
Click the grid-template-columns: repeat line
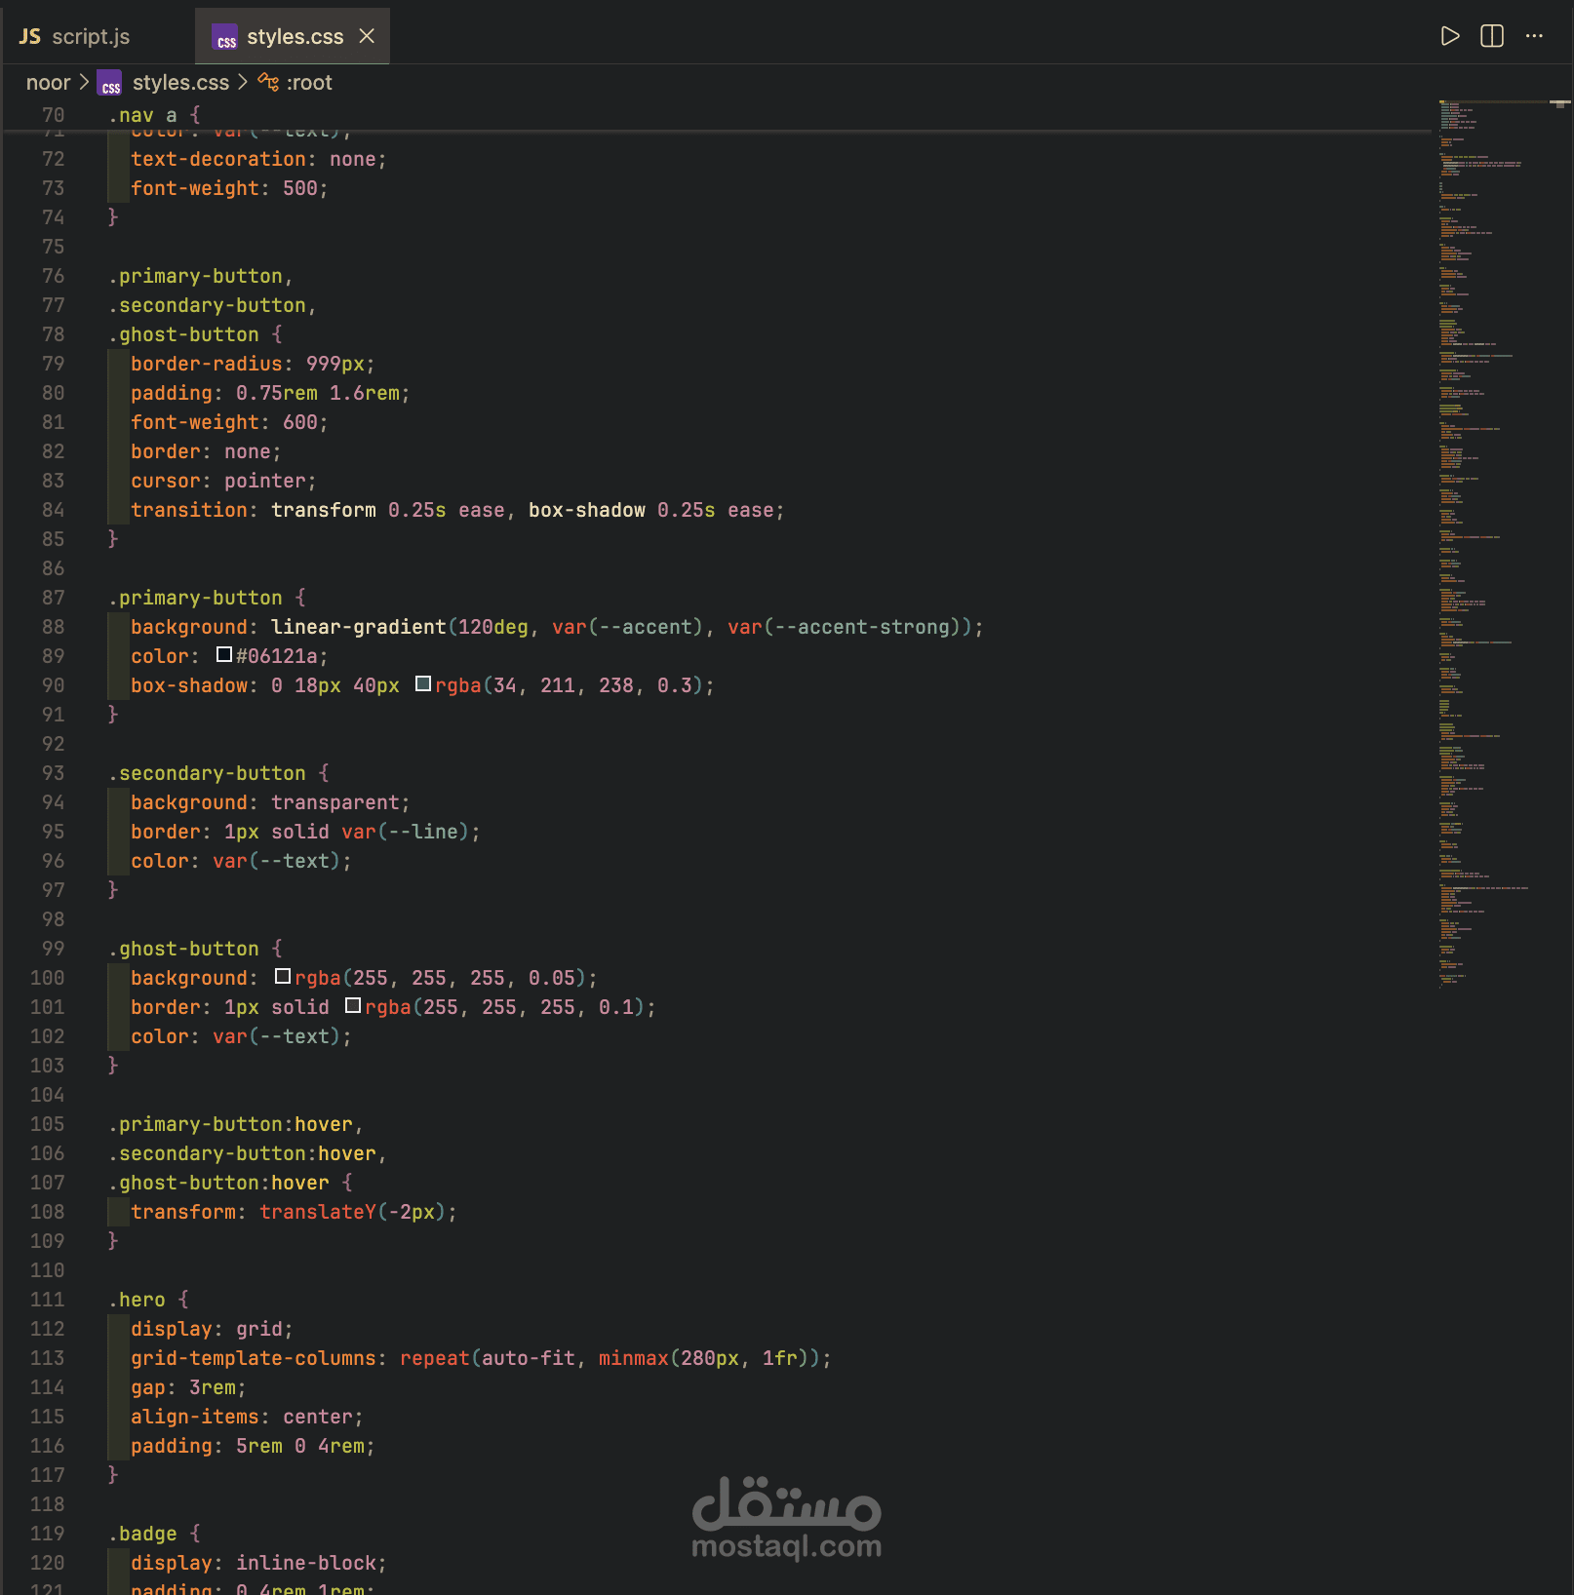click(x=481, y=1358)
